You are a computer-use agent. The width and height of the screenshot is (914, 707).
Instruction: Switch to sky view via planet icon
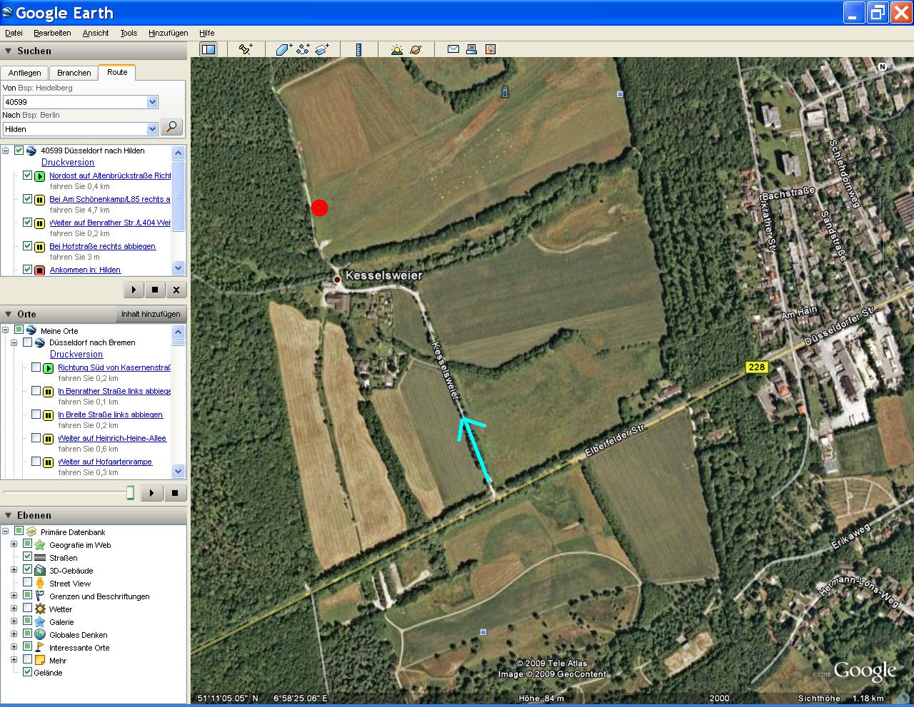(416, 49)
